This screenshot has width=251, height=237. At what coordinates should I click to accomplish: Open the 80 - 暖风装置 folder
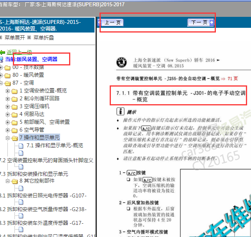click(28, 75)
